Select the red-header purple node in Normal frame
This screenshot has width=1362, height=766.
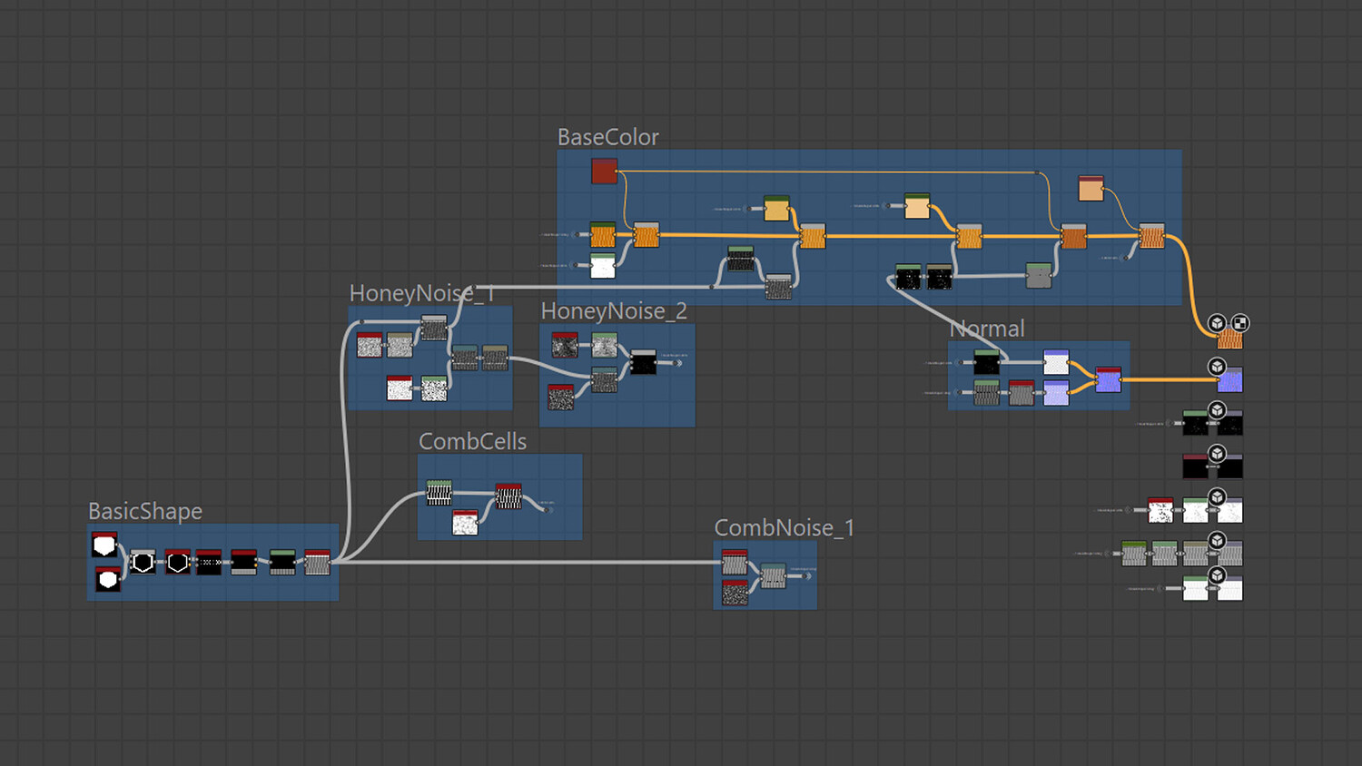coord(1109,379)
